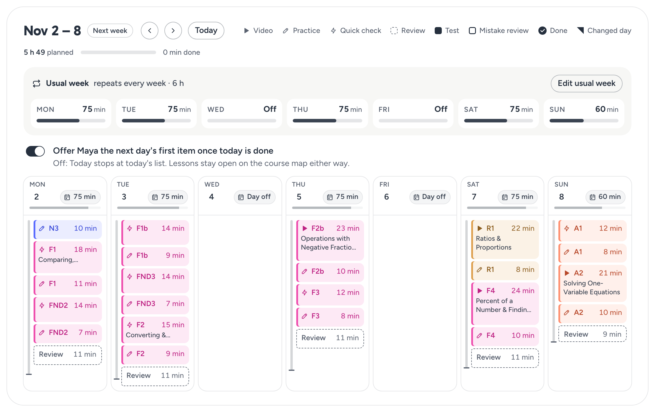
Task: Open Edit usual week
Action: [586, 83]
